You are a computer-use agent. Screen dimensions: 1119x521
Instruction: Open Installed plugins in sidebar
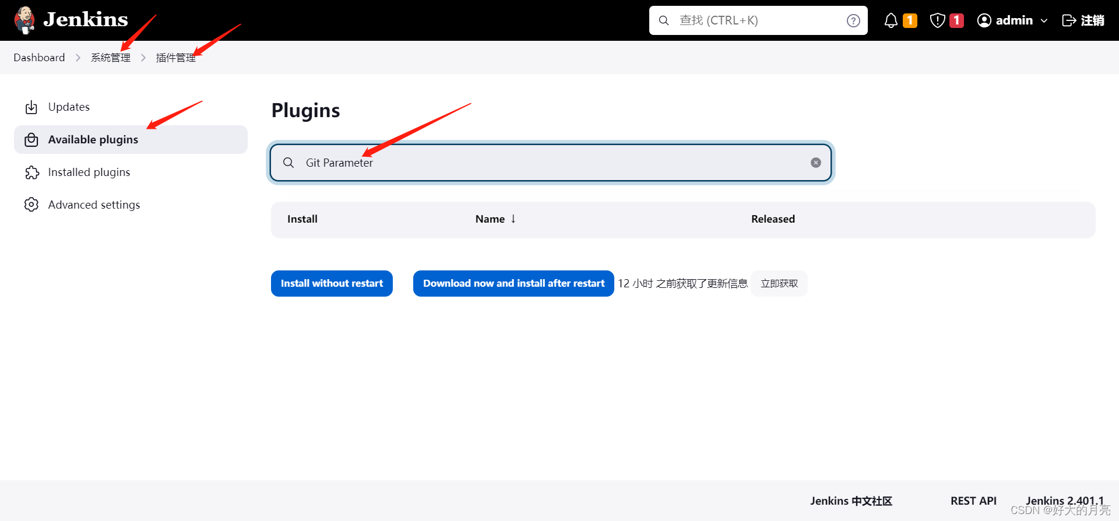pos(131,172)
